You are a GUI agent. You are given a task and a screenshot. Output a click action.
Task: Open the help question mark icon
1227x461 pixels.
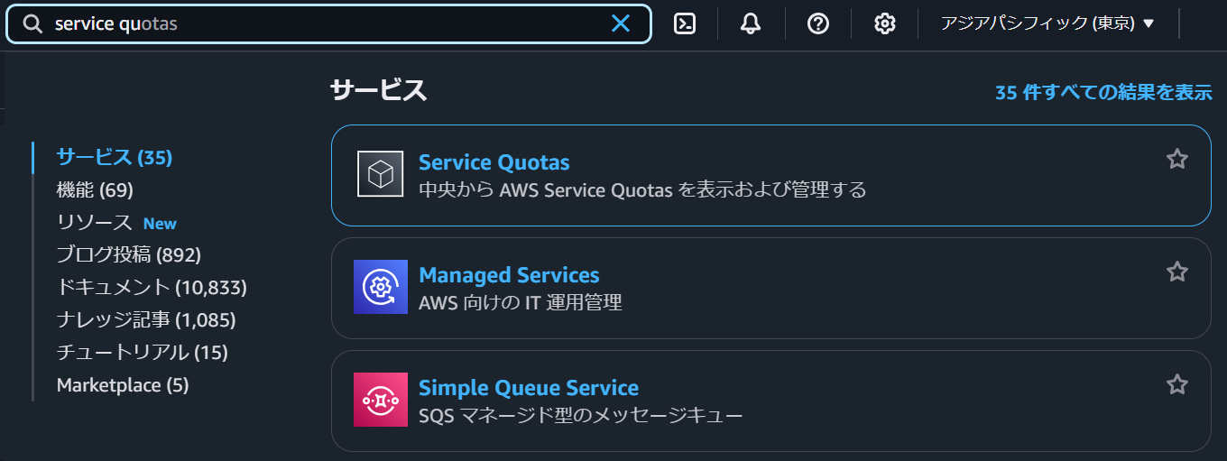click(x=818, y=24)
